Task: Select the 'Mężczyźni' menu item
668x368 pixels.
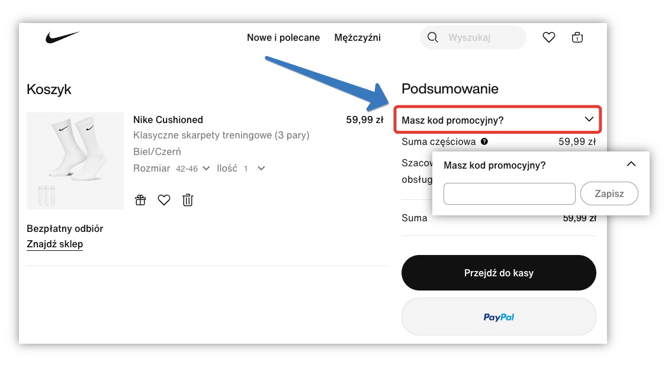Action: [x=357, y=37]
